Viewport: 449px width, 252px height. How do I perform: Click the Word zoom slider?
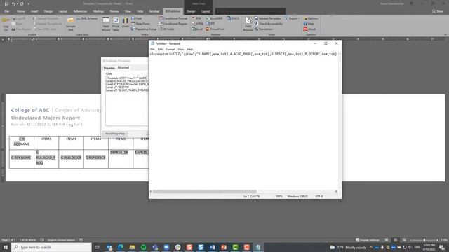424,240
